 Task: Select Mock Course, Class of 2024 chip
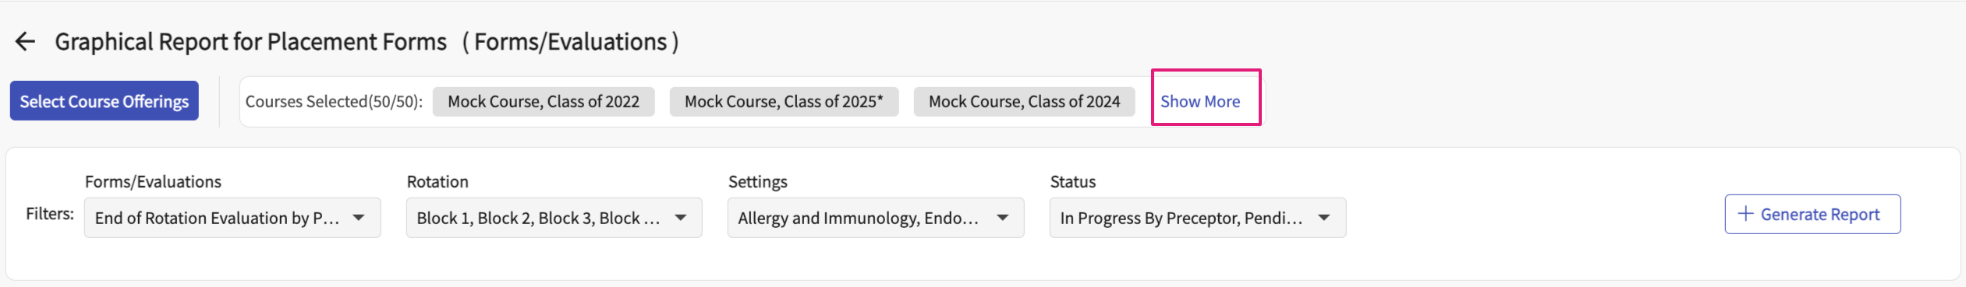1024,101
